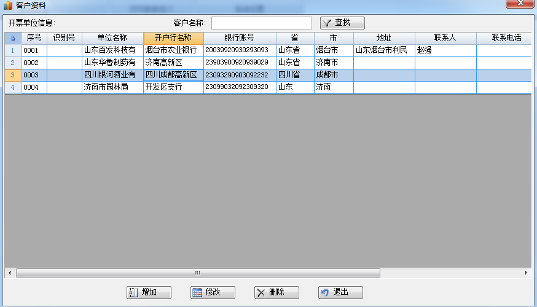Image resolution: width=537 pixels, height=307 pixels.
Task: Click the filter funnel icon on 查找 button
Action: [327, 23]
